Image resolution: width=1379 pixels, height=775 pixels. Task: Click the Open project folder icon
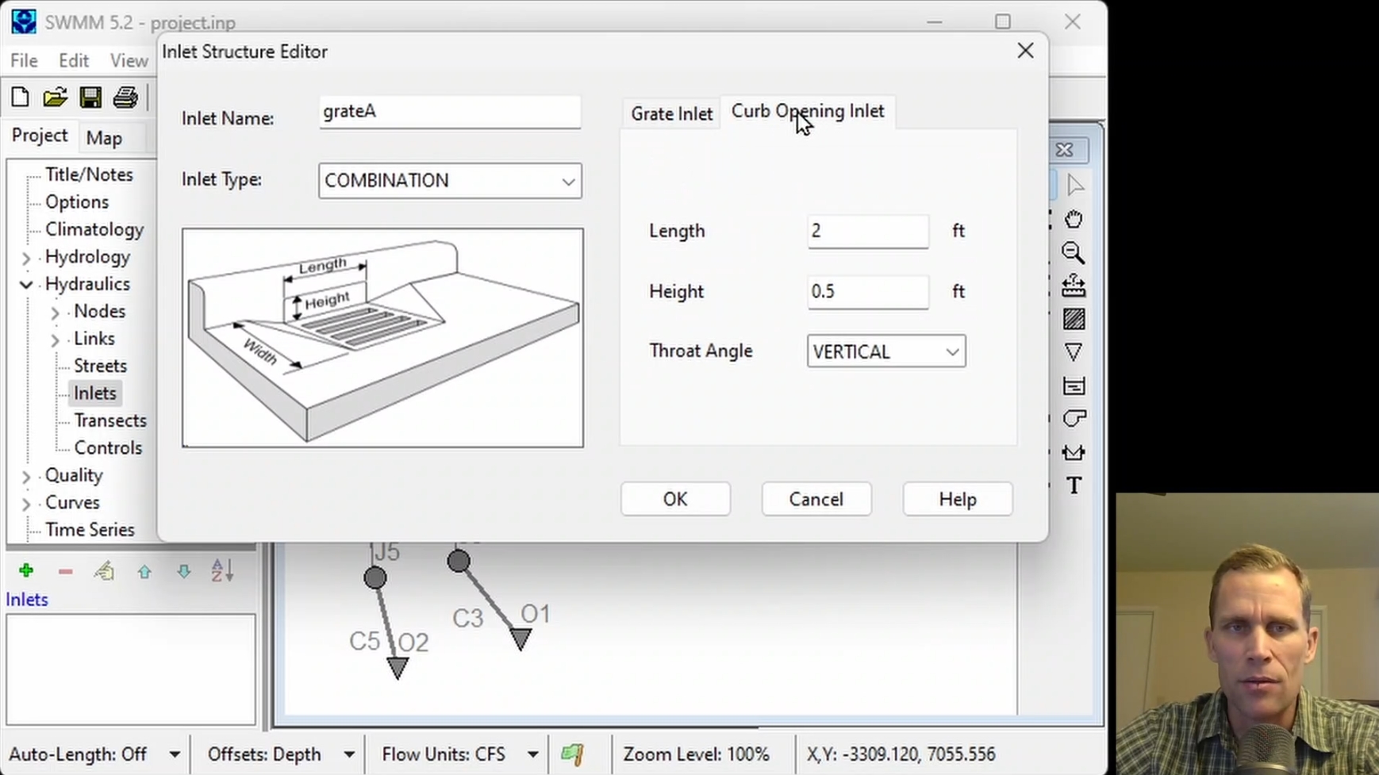pyautogui.click(x=55, y=98)
